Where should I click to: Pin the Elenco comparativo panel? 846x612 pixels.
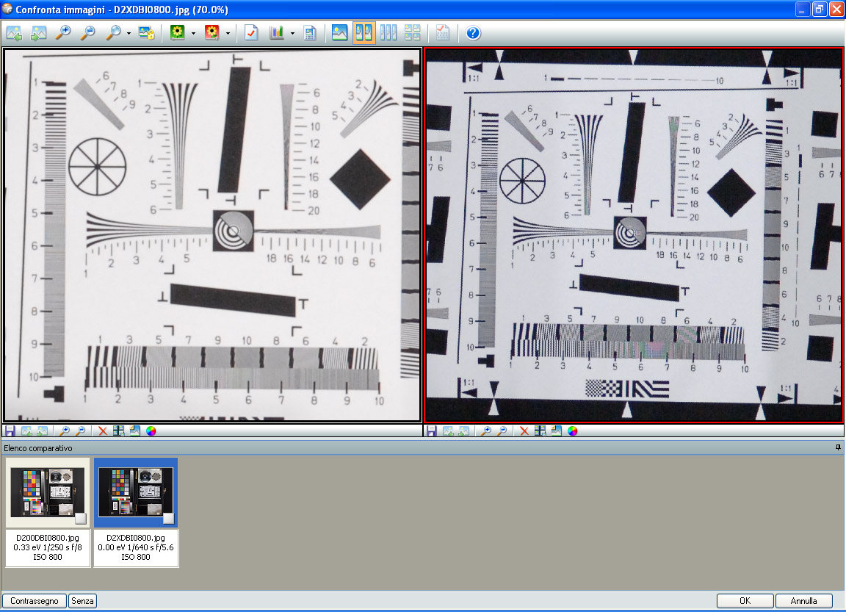click(x=838, y=447)
